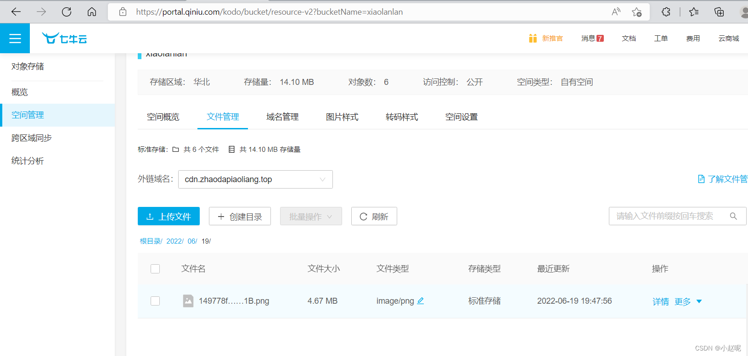The height and width of the screenshot is (356, 748).
Task: Click the 上传文件 button
Action: (x=169, y=217)
